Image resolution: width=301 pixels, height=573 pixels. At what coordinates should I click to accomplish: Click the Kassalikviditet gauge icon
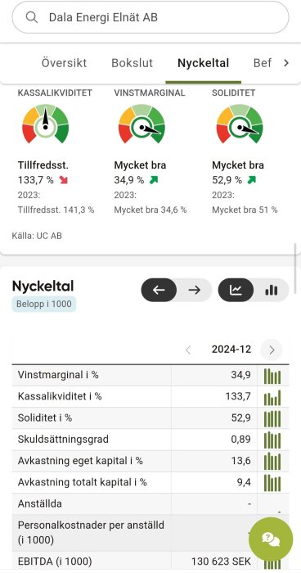(46, 124)
